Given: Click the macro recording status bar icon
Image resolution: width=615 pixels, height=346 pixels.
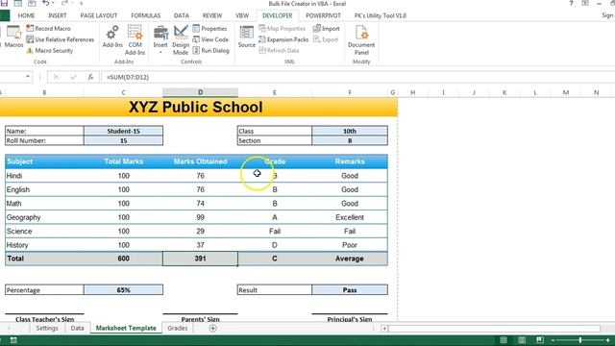Looking at the screenshot, I should [x=13, y=340].
